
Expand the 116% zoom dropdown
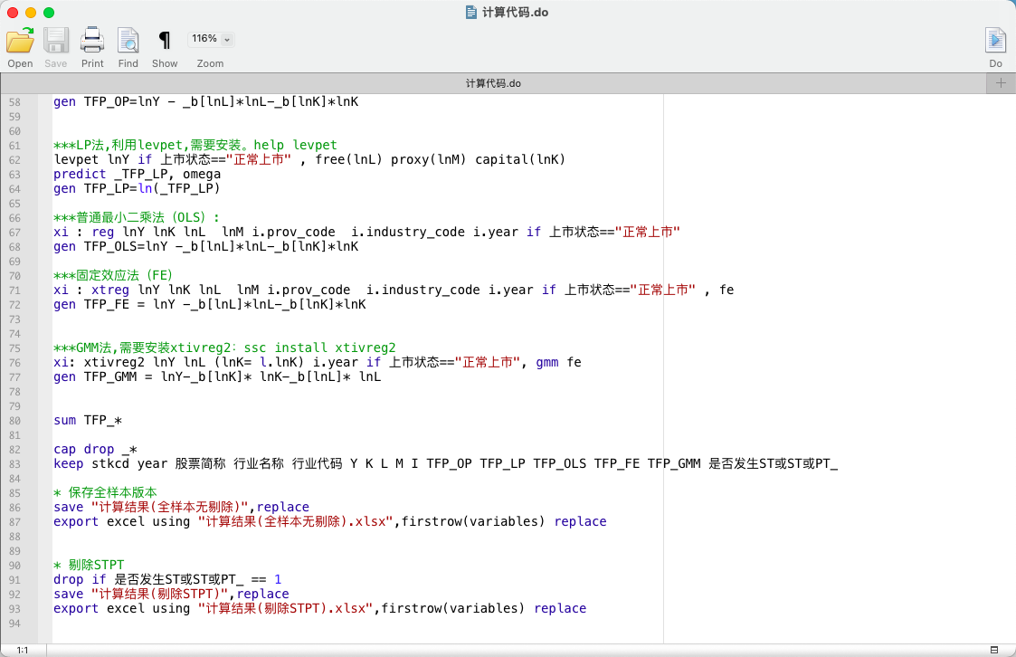211,39
